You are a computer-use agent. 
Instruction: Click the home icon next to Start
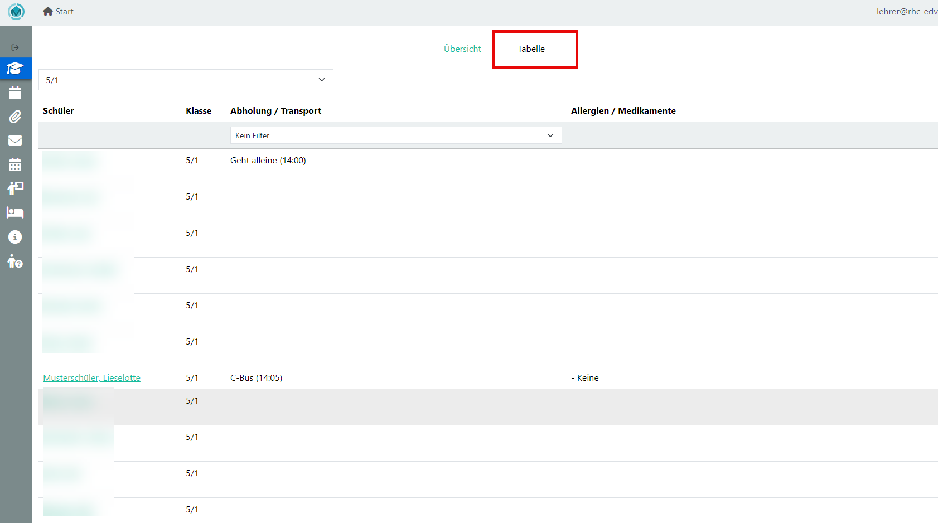pyautogui.click(x=48, y=11)
